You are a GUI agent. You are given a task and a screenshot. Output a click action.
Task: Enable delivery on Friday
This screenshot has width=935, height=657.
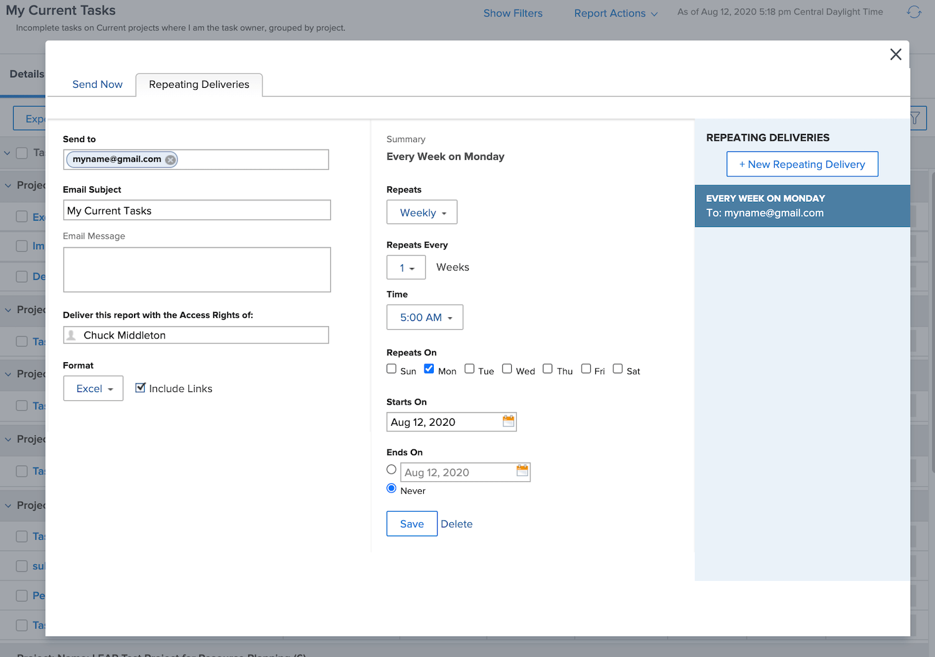tap(586, 368)
